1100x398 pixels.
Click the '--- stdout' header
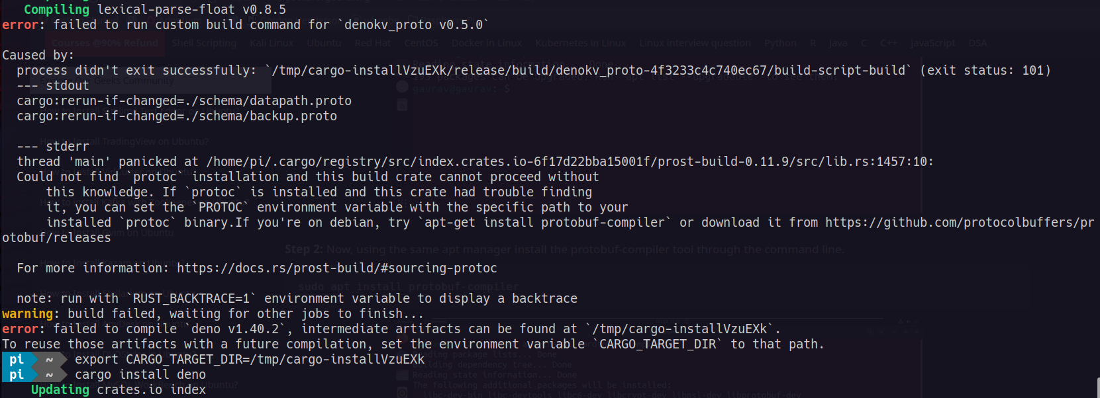[53, 85]
